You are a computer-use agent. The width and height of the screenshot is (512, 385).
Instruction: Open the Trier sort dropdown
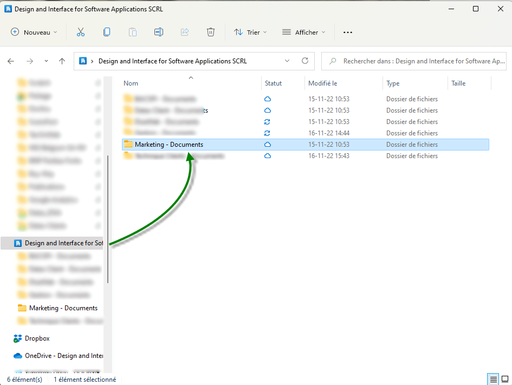(250, 32)
